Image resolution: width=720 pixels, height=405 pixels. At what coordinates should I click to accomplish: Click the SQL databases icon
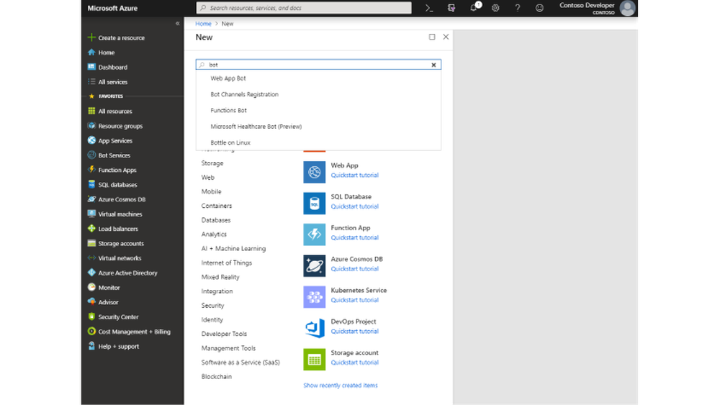[91, 184]
